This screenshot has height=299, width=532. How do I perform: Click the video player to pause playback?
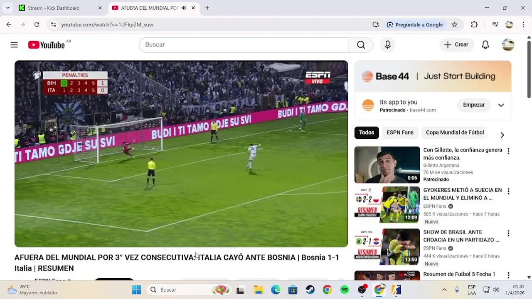tap(181, 154)
